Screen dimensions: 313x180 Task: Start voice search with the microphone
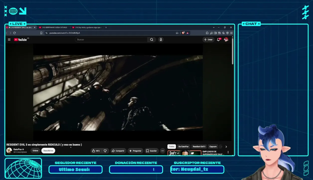(x=161, y=39)
